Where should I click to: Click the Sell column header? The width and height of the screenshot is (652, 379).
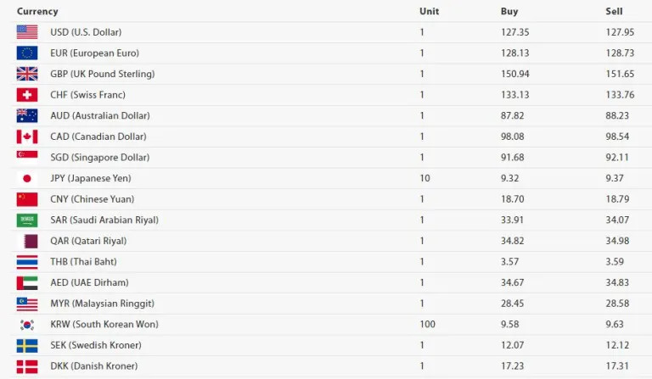[614, 11]
